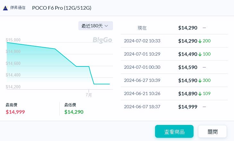Image resolution: width=234 pixels, height=141 pixels.
Task: Click the lowest price value $14,290 in green
Action: [x=74, y=112]
